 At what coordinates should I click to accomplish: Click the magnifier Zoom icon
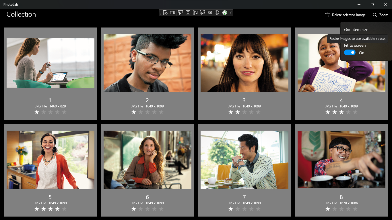[375, 15]
